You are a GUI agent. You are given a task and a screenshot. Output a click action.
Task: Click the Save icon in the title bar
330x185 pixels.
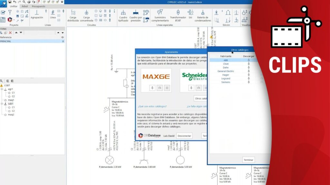coord(10,2)
